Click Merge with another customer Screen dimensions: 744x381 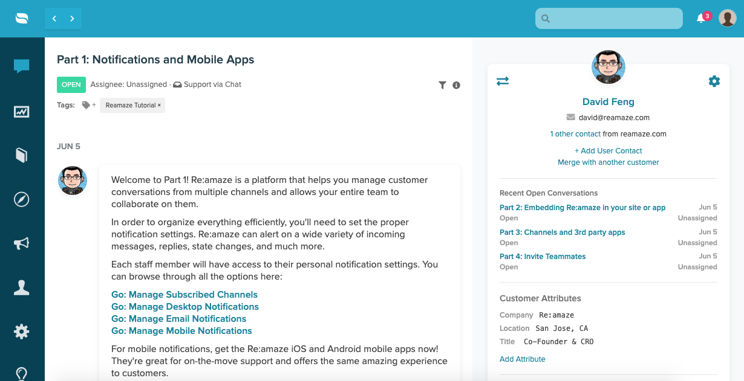click(x=609, y=162)
